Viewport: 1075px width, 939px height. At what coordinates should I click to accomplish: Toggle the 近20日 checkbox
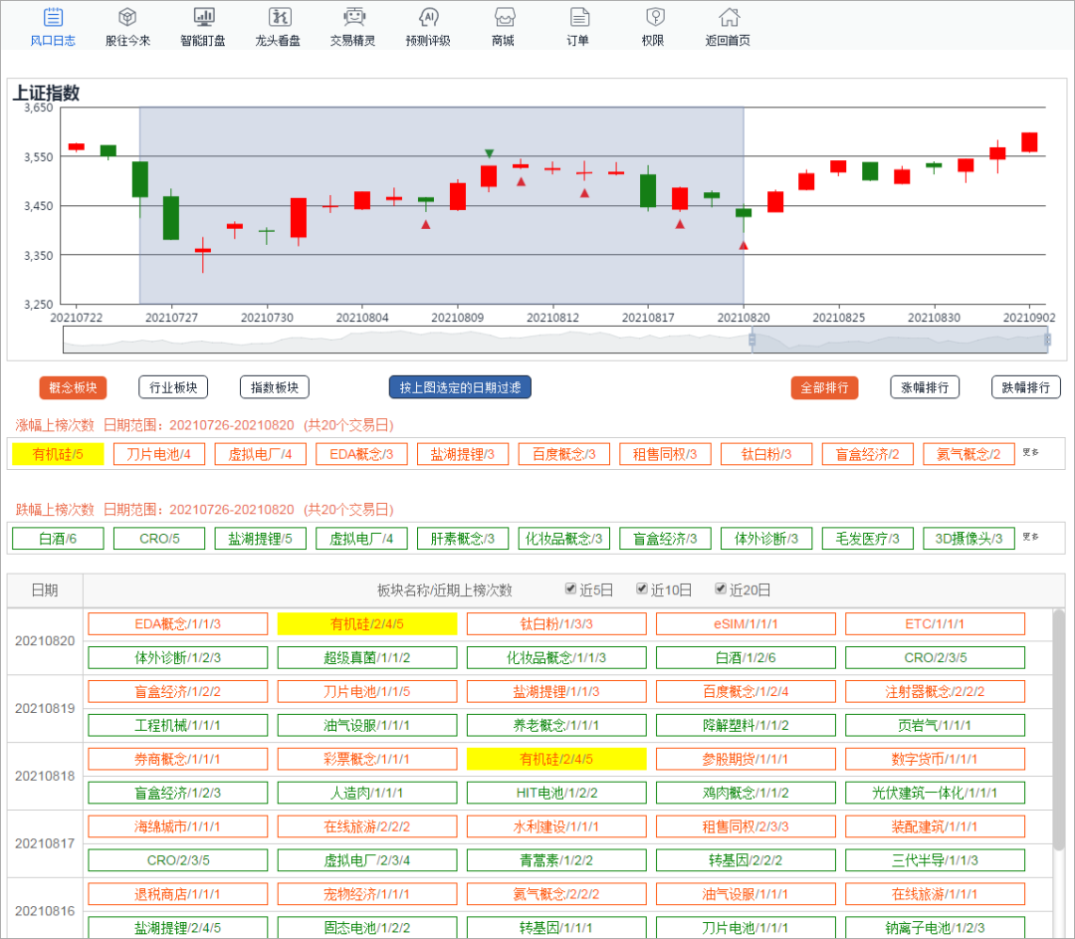[721, 588]
